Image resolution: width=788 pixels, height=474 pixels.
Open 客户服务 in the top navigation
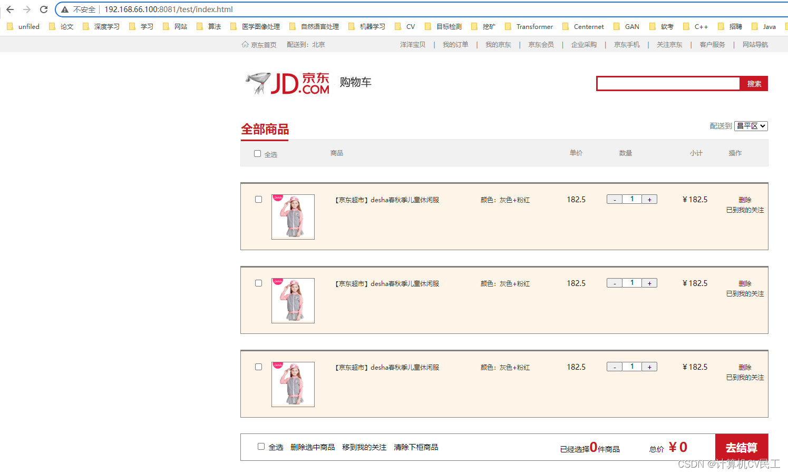[712, 45]
